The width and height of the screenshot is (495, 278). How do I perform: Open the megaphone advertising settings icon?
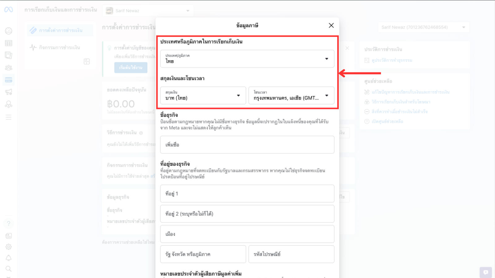pyautogui.click(x=9, y=92)
